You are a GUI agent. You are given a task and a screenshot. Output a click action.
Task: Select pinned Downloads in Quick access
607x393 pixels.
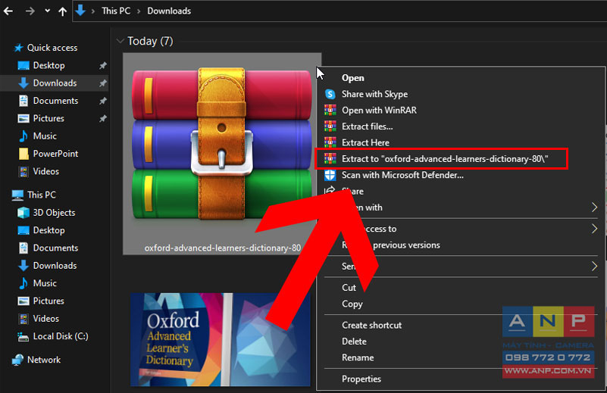point(55,83)
